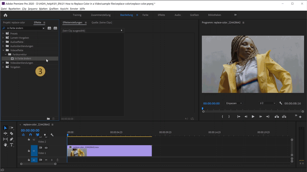
Task: Select the Type tool in tools panel
Action: [12, 145]
